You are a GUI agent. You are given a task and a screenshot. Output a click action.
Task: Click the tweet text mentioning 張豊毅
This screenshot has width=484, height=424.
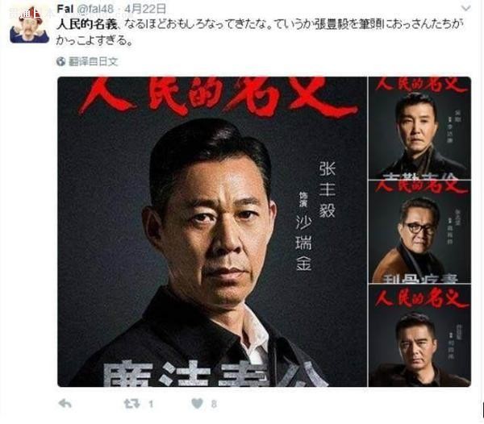pyautogui.click(x=260, y=33)
